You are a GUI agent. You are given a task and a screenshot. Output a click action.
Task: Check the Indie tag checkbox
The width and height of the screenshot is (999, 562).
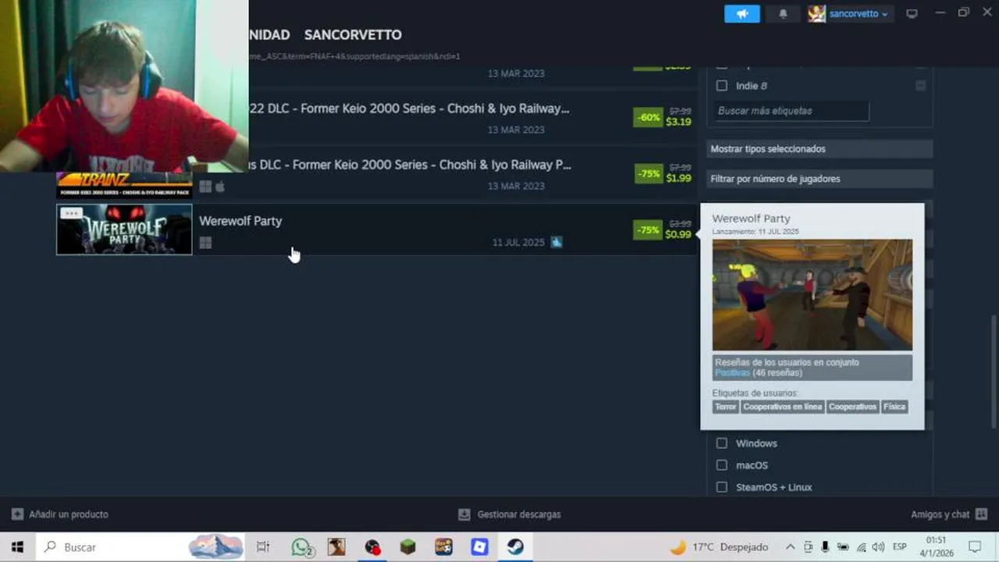(722, 86)
